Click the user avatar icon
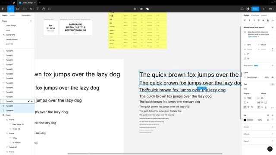The height and width of the screenshot is (155, 276). pos(248,9)
